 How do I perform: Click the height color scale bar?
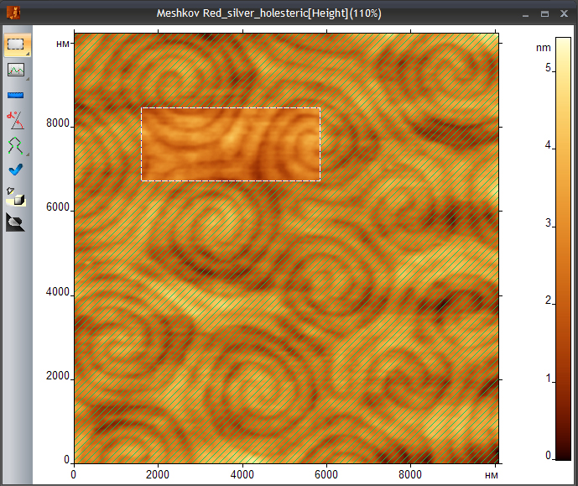pyautogui.click(x=563, y=248)
